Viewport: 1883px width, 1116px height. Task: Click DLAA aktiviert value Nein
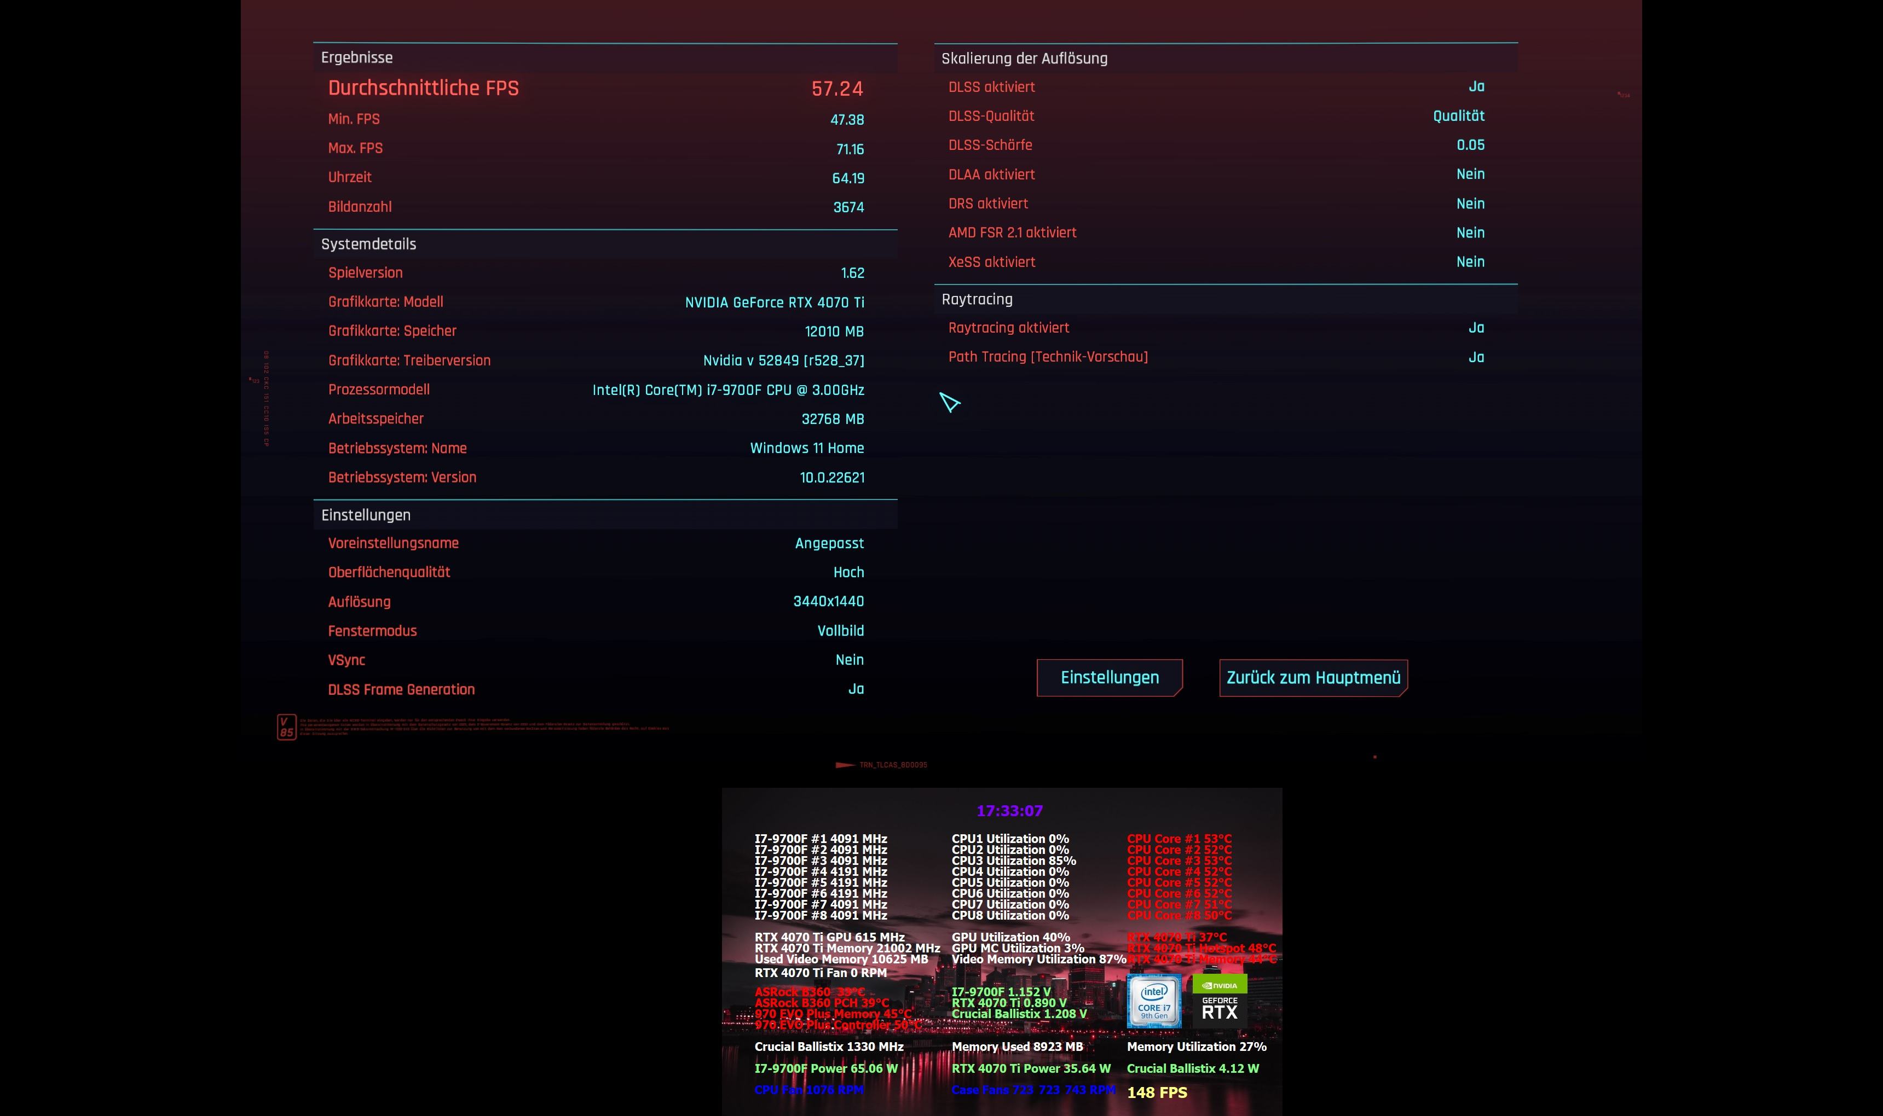[1470, 175]
